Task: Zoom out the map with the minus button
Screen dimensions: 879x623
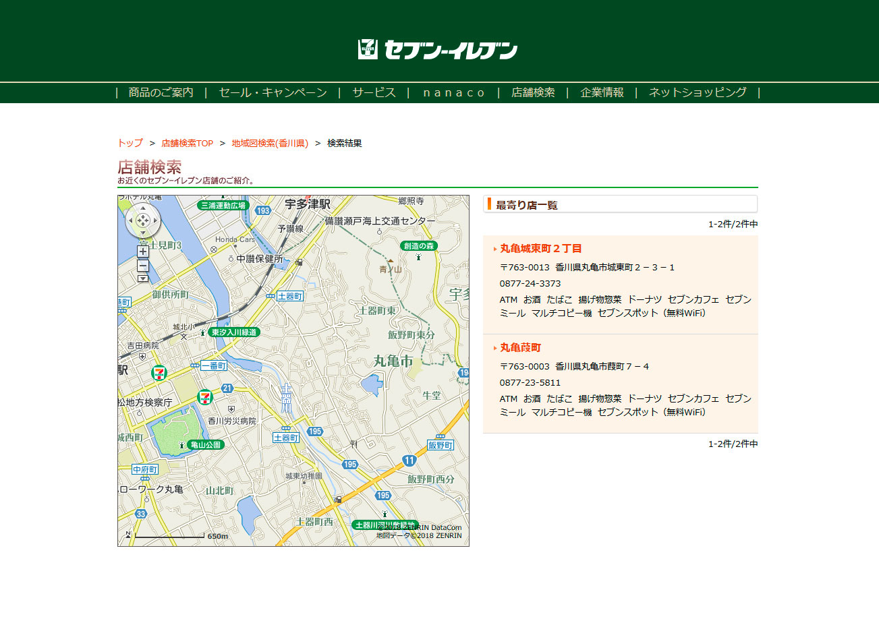Action: coord(143,266)
